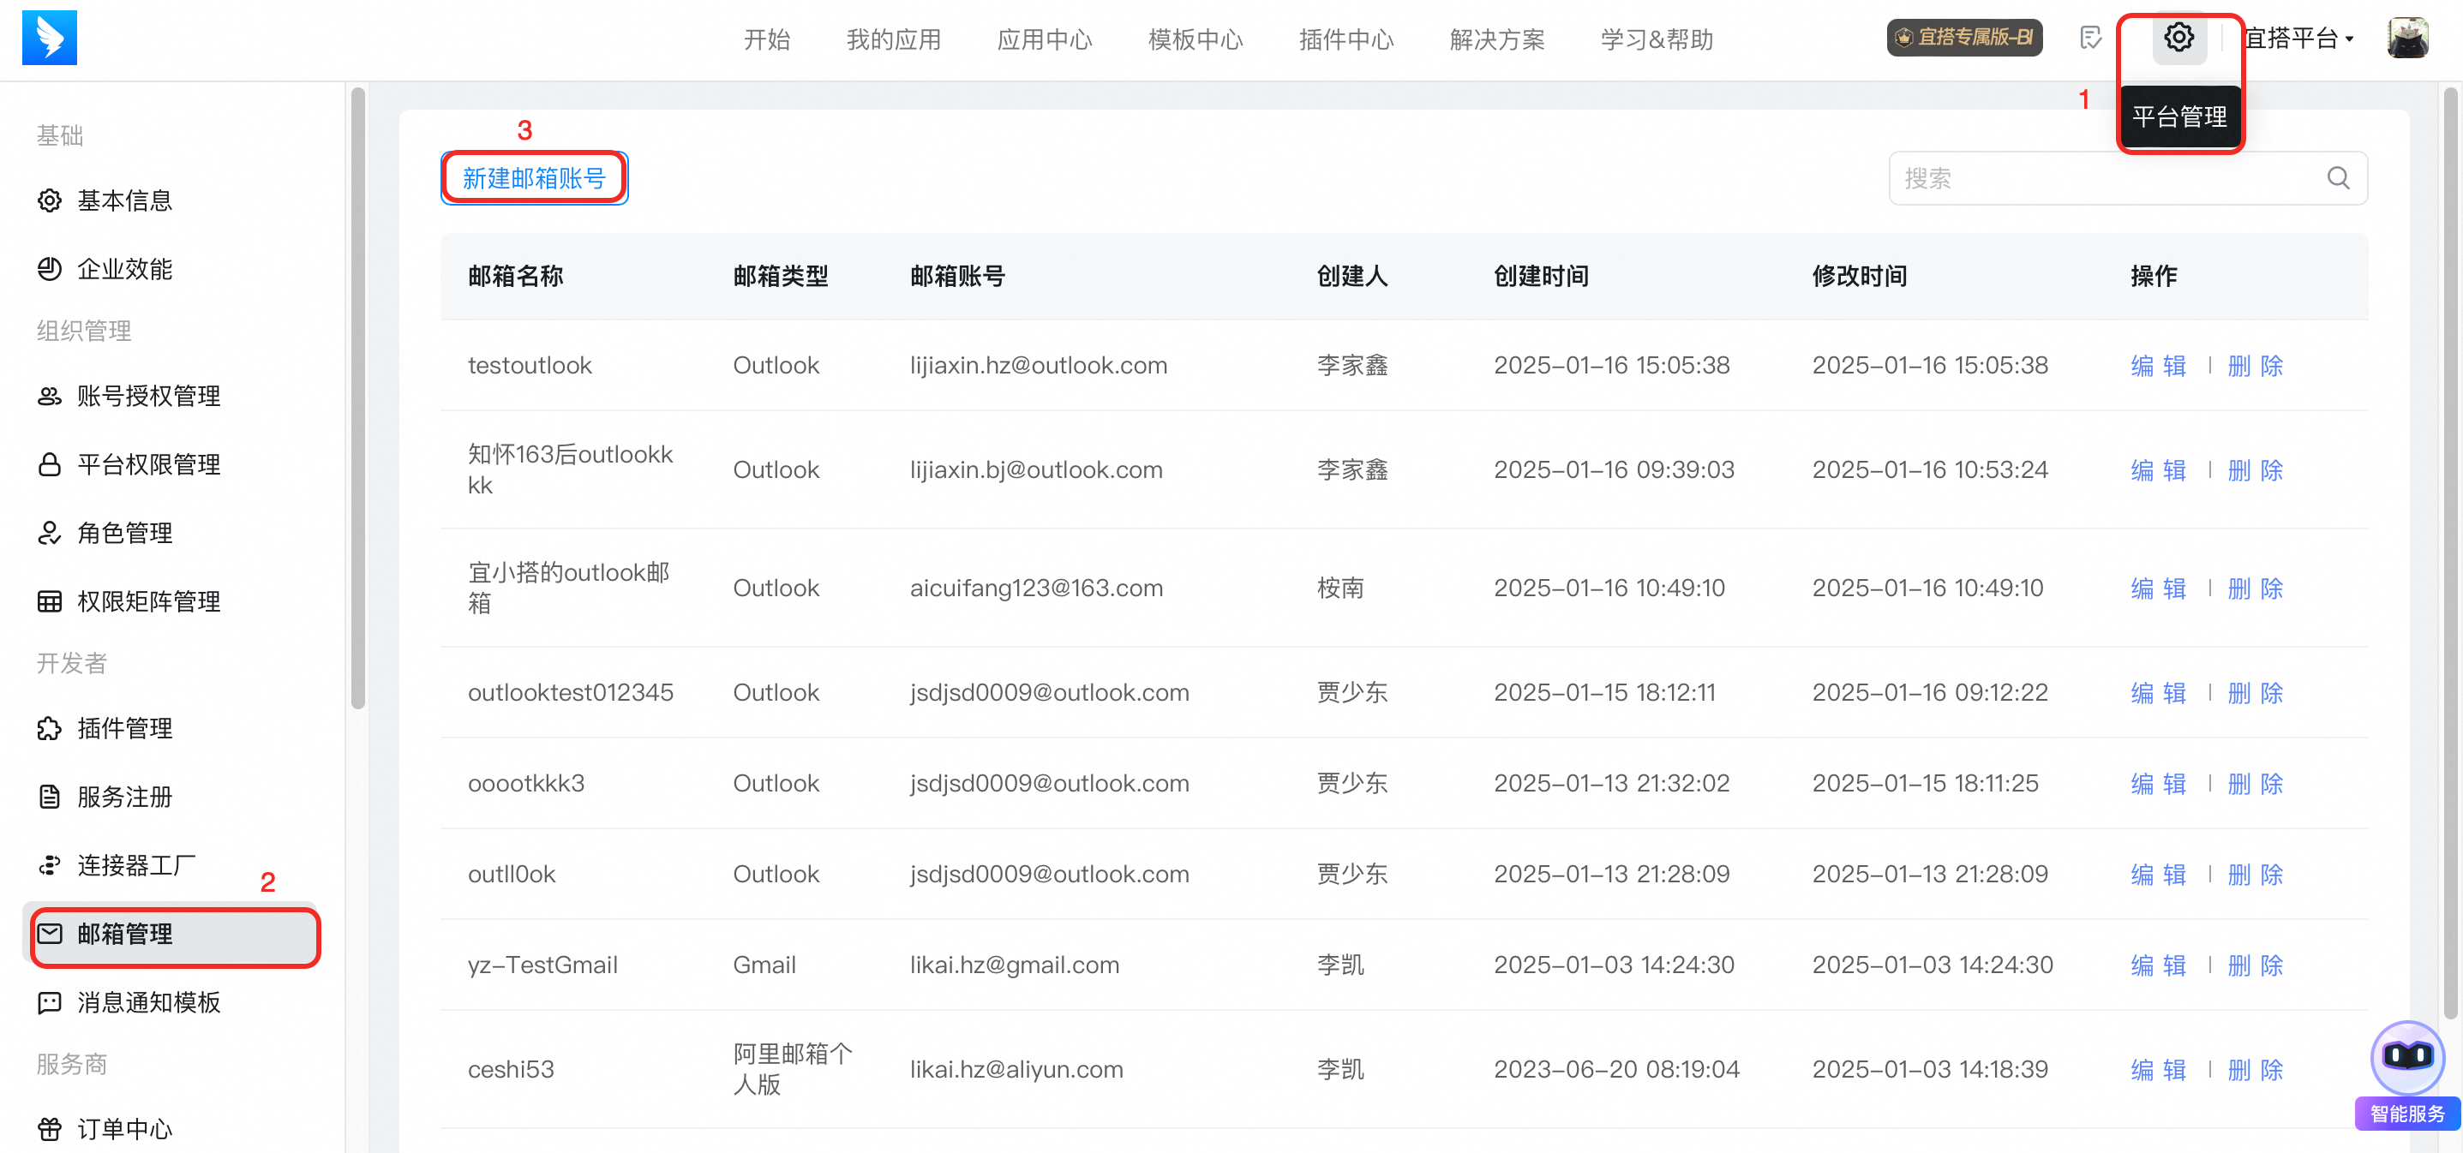The image size is (2463, 1153).
Task: Open 解决方案 in top navigation
Action: (x=1497, y=39)
